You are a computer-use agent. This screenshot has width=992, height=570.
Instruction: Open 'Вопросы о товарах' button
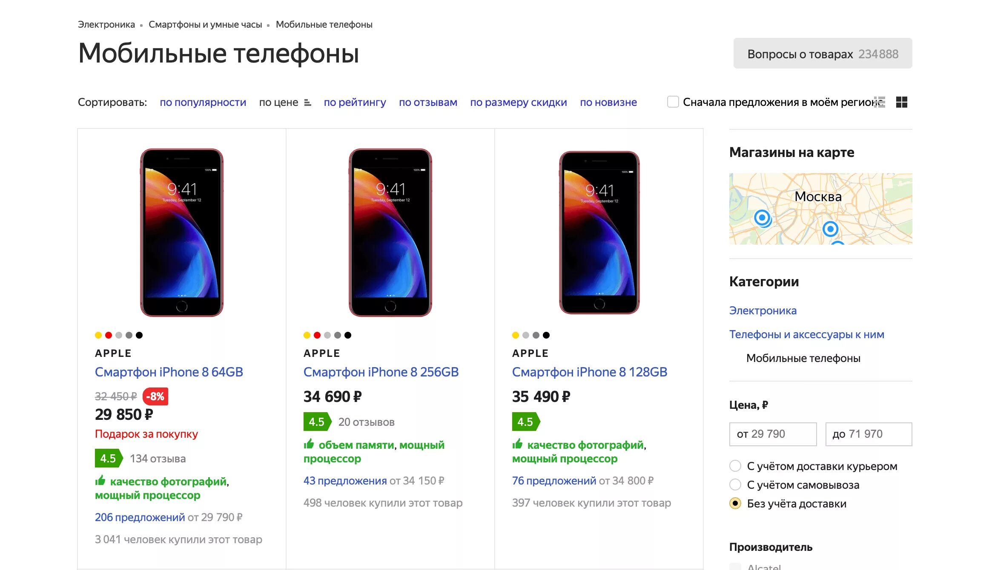click(x=823, y=54)
